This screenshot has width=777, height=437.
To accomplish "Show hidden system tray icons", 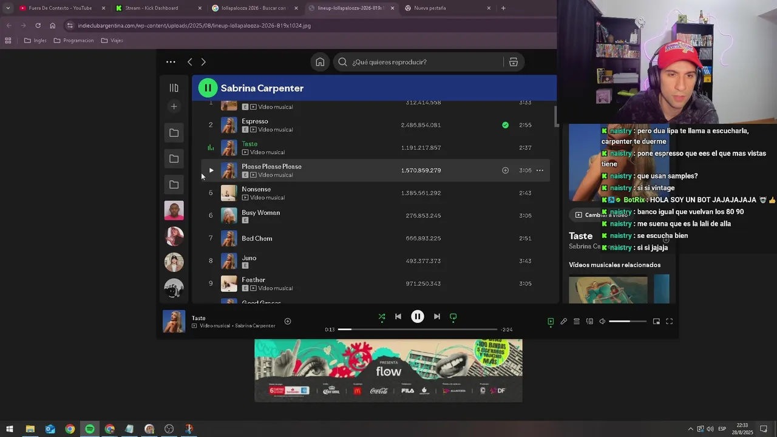I will 690,429.
